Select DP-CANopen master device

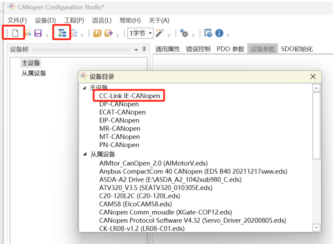(x=119, y=104)
